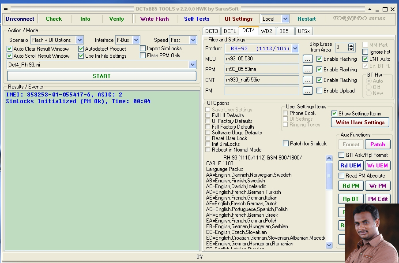
Task: Click Verify in the toolbar
Action: pyautogui.click(x=117, y=19)
